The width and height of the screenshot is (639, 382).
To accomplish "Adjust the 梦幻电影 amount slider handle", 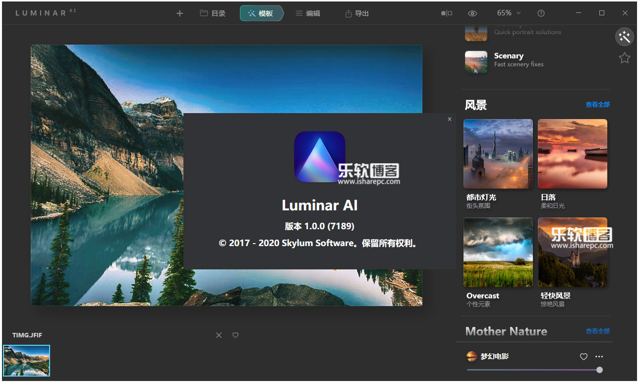I will pyautogui.click(x=599, y=370).
